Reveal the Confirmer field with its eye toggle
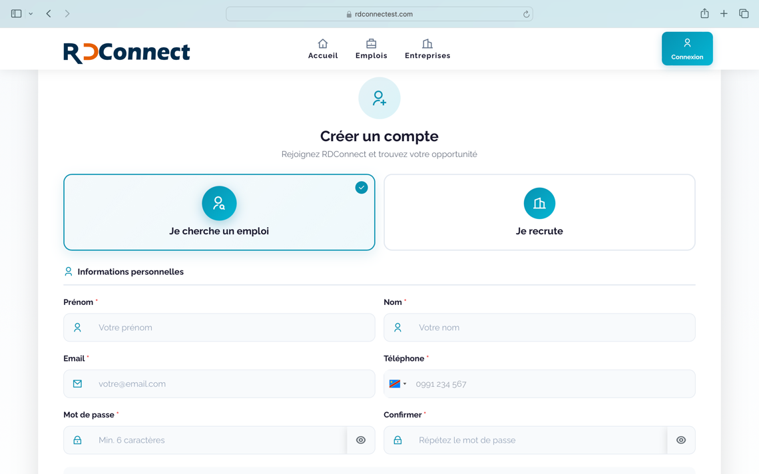759x474 pixels. point(680,440)
